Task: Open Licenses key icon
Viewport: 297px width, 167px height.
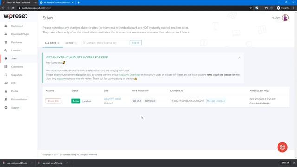Action: pos(6,51)
